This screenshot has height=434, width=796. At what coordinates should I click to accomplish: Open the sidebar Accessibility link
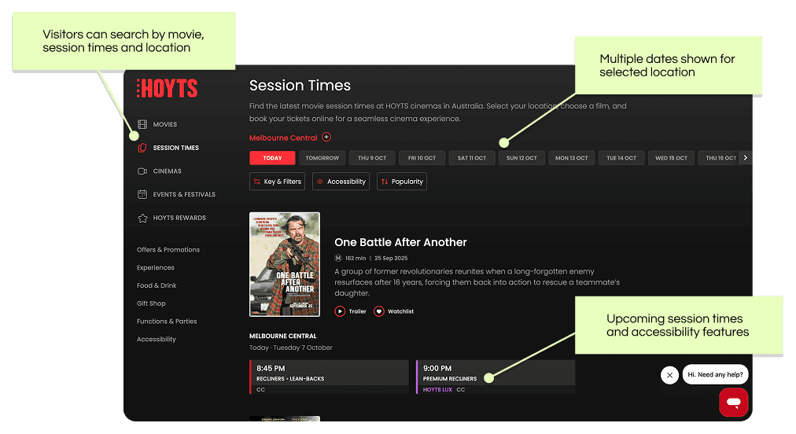[156, 339]
